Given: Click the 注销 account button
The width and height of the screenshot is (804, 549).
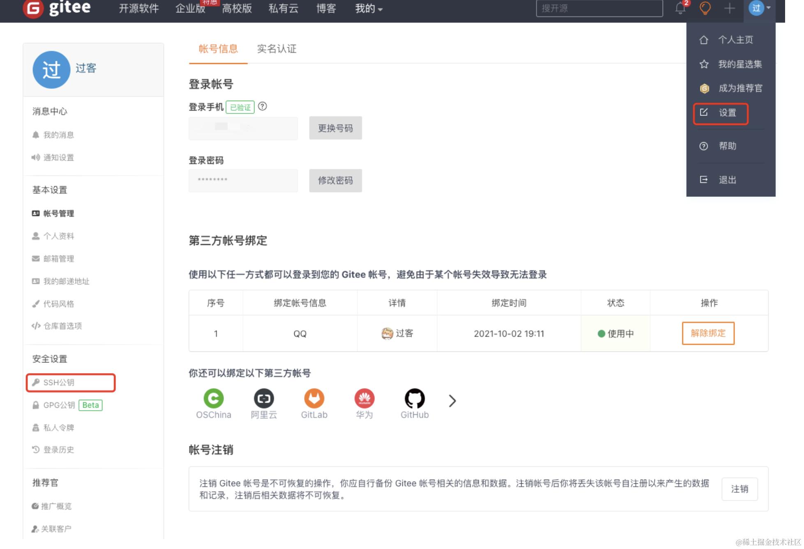Looking at the screenshot, I should (x=739, y=489).
